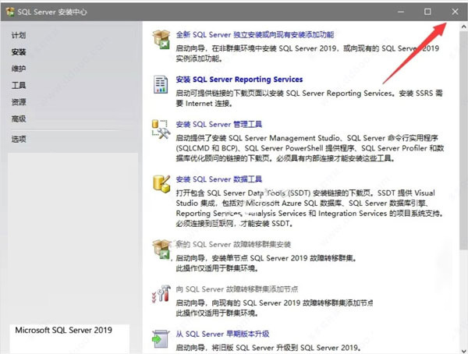
Task: Maximize the installation center window
Action: pyautogui.click(x=427, y=12)
